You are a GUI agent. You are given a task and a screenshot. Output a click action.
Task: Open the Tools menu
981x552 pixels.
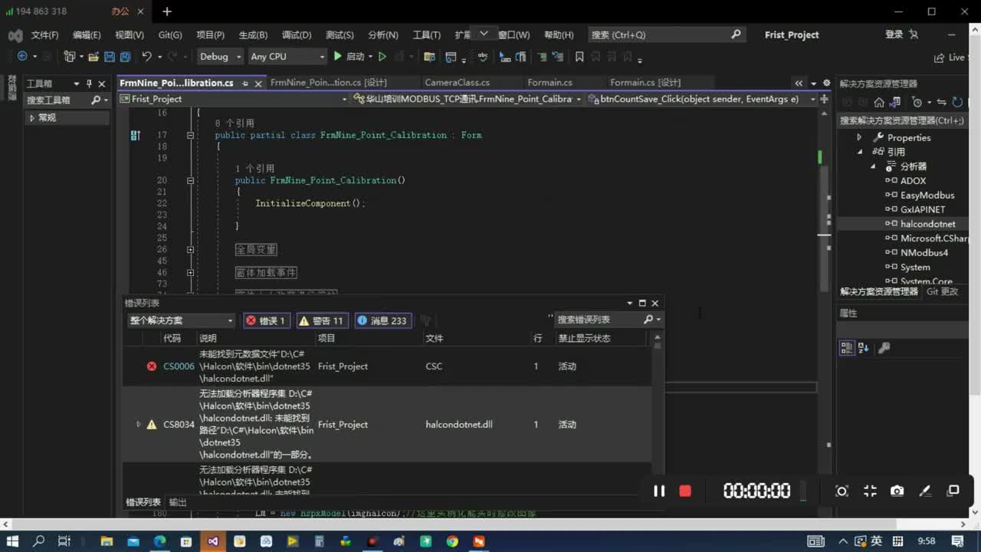(x=427, y=34)
